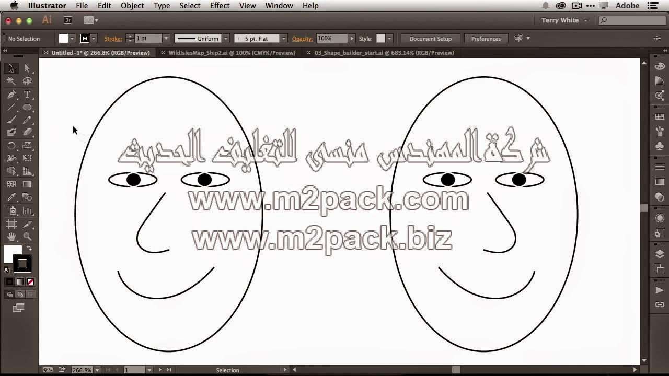Select the Blend tool
Viewport: 669px width, 376px height.
(x=27, y=197)
